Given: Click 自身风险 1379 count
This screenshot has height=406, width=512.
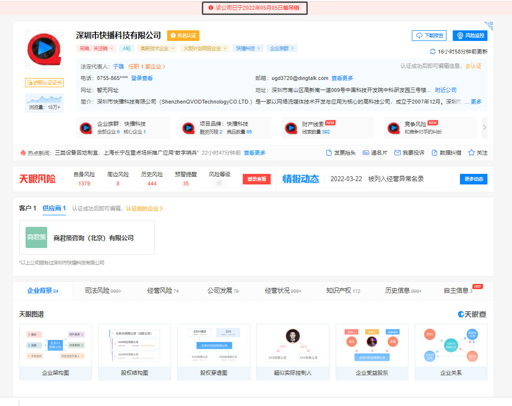Looking at the screenshot, I should pos(84,183).
